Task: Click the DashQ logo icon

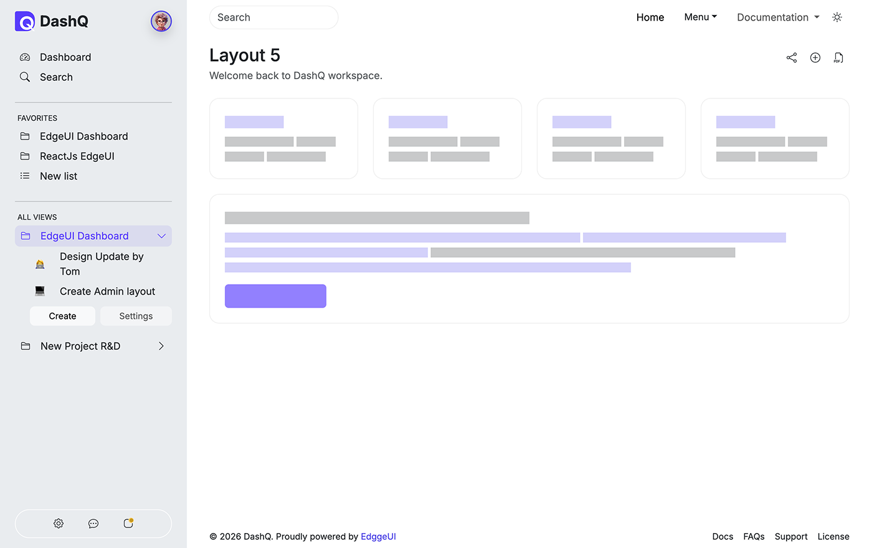Action: coord(24,21)
